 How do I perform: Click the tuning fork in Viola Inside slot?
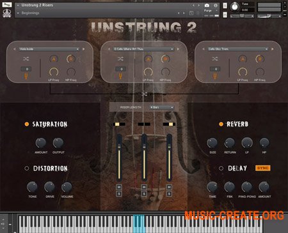26,76
